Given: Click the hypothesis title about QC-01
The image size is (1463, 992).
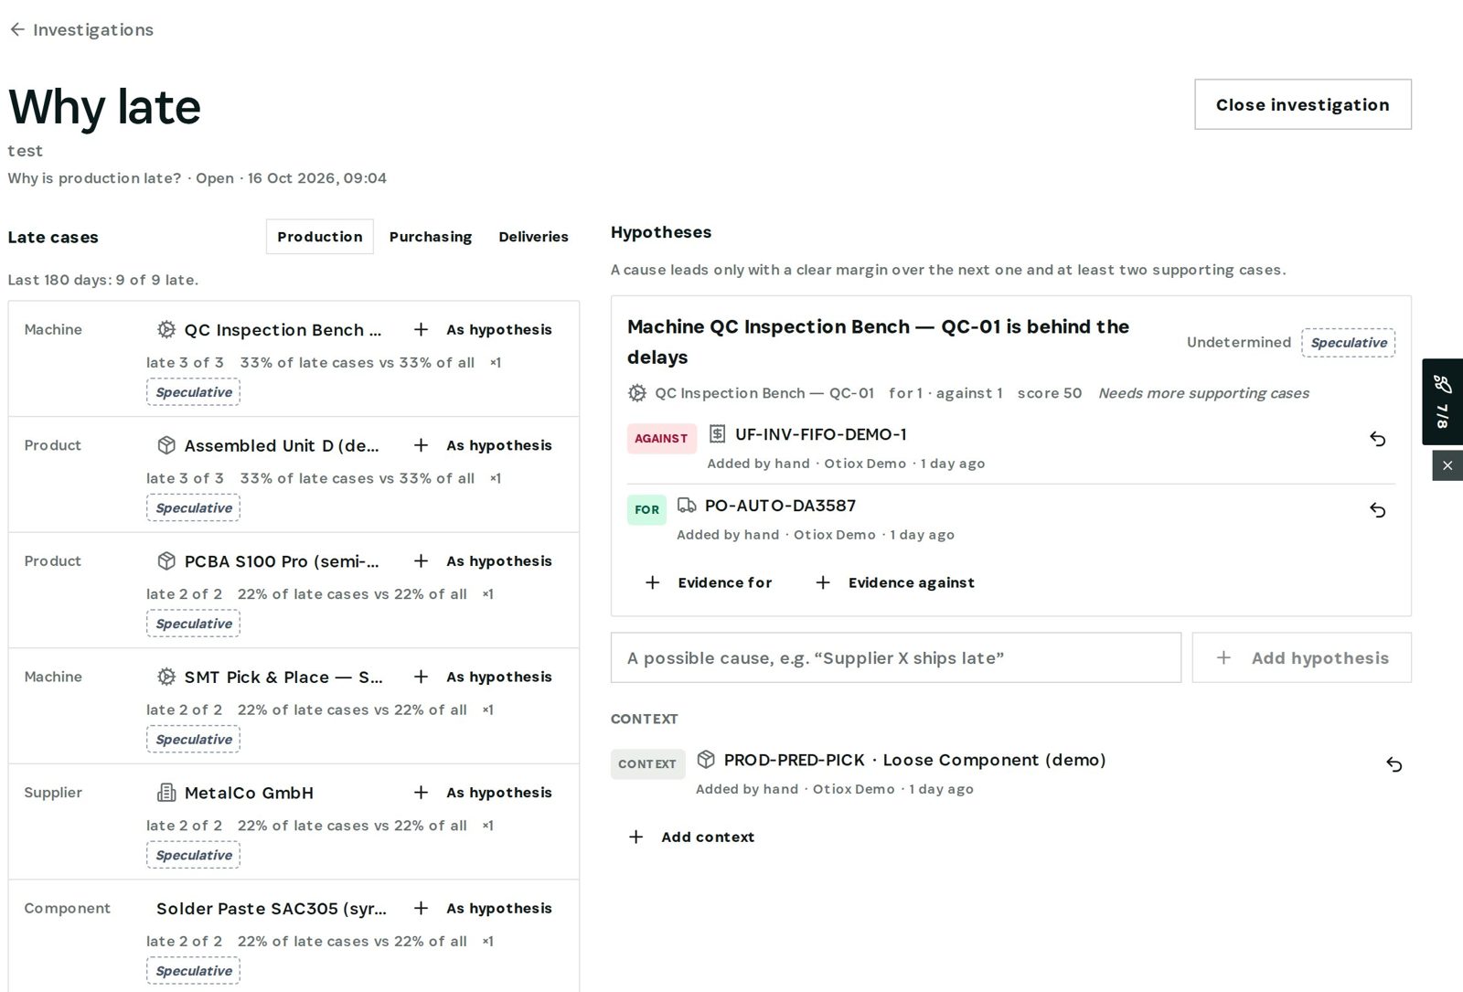Looking at the screenshot, I should tap(878, 342).
